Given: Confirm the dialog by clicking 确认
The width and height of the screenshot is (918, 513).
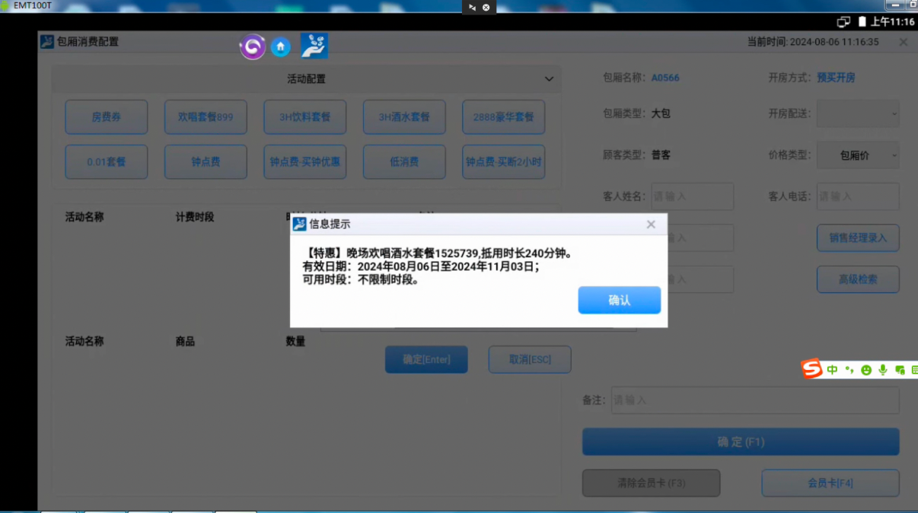Looking at the screenshot, I should [619, 300].
